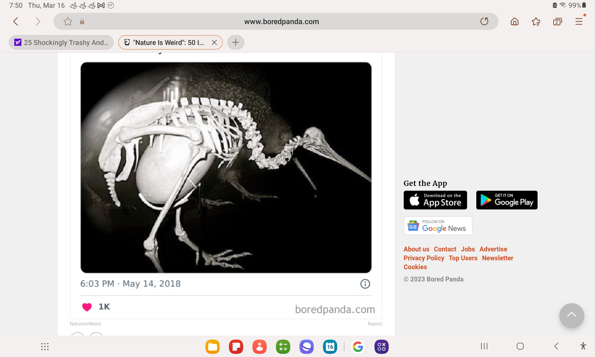Open the Privacy Policy link
Image resolution: width=595 pixels, height=357 pixels.
point(424,258)
